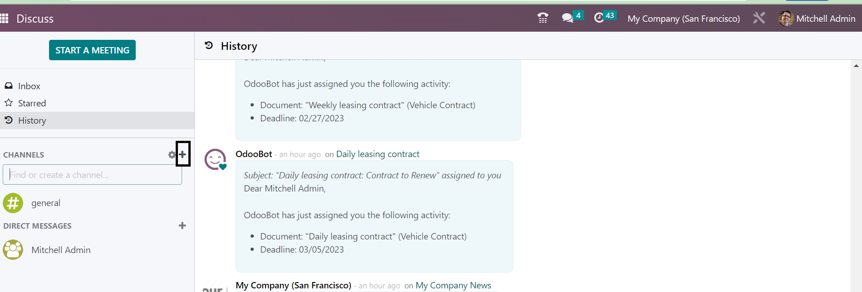Viewport: 862px width, 292px height.
Task: Click the START A MEETING button
Action: pyautogui.click(x=92, y=50)
